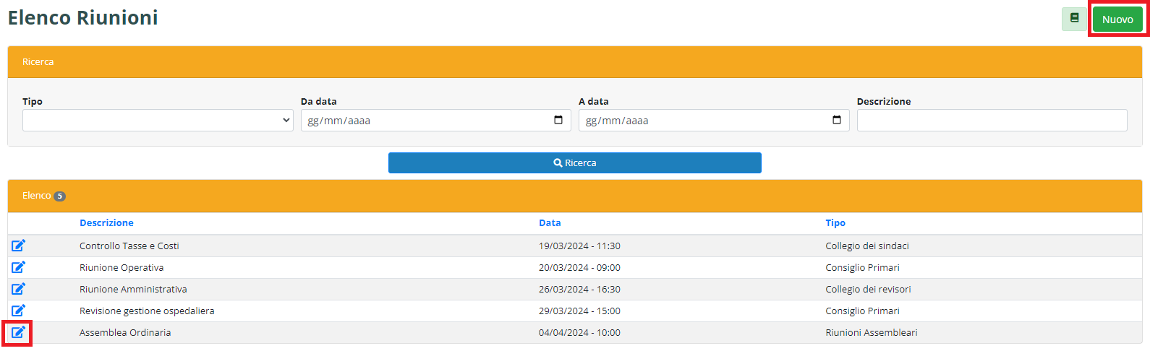This screenshot has width=1150, height=351.
Task: Open calendar picker in Da data field
Action: (558, 120)
